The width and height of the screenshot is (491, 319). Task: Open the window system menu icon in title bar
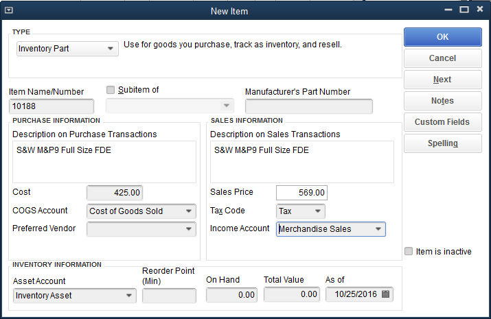9,10
